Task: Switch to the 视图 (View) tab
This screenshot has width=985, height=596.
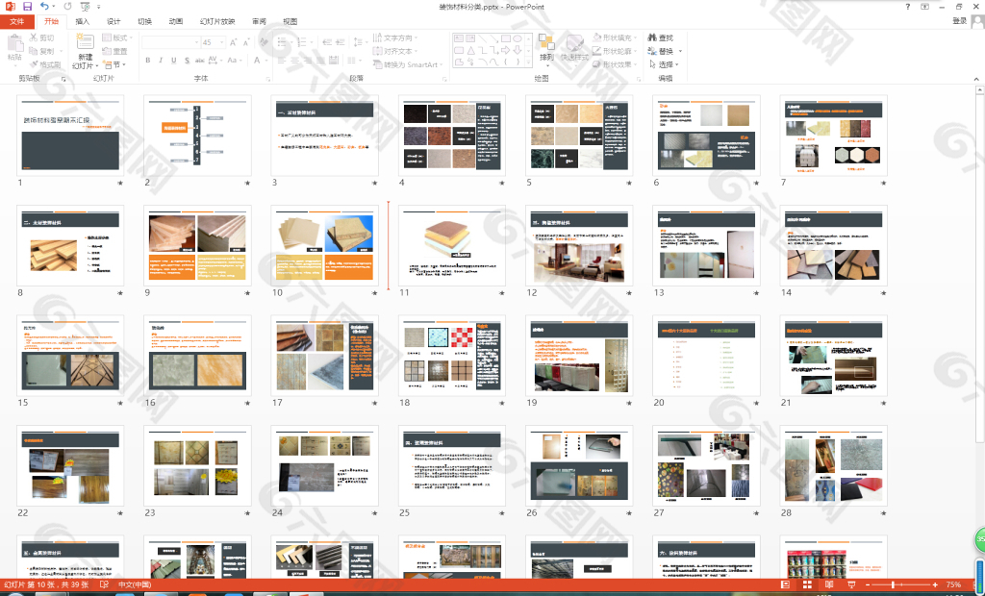Action: coord(290,21)
